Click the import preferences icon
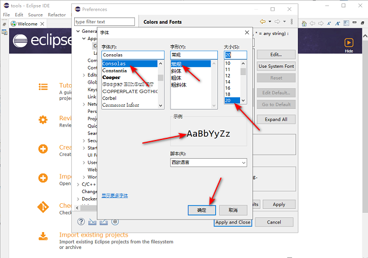Viewport: 368px width, 258px height. click(x=92, y=222)
